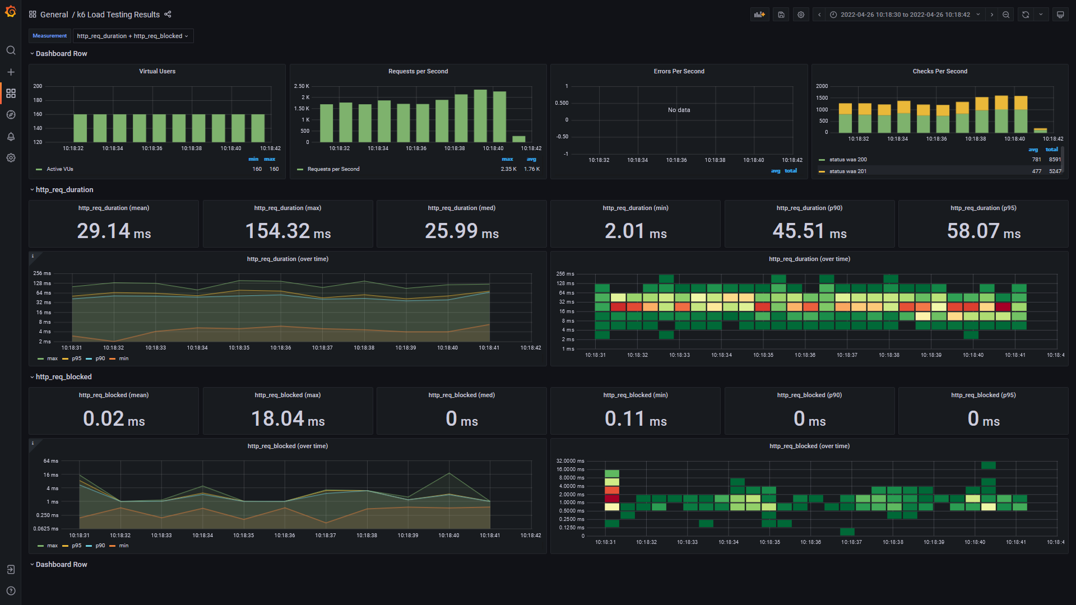
Task: Open the Explore compass icon
Action: click(11, 115)
